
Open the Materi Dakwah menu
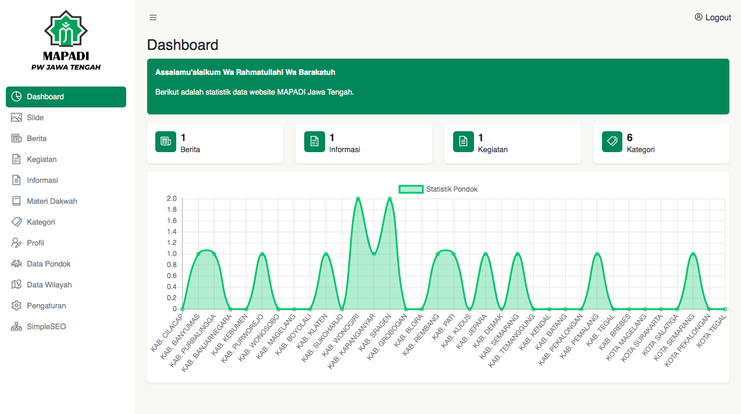pos(52,201)
